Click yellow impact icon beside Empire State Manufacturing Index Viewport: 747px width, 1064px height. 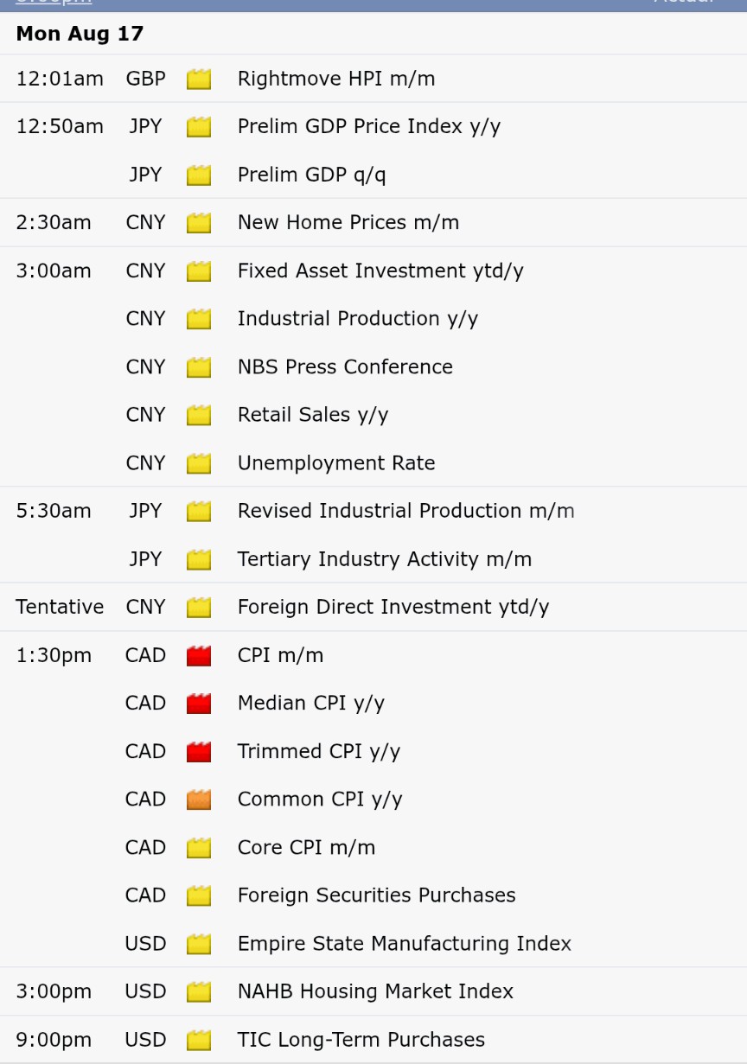tap(199, 944)
